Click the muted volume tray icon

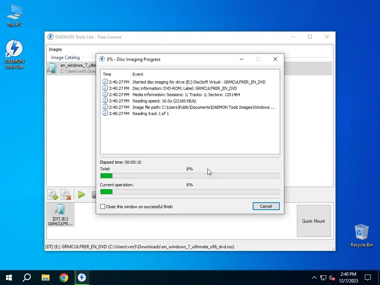(x=332, y=278)
